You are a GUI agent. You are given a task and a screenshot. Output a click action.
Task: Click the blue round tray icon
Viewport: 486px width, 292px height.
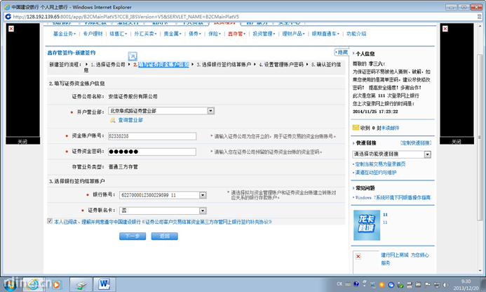(391, 284)
